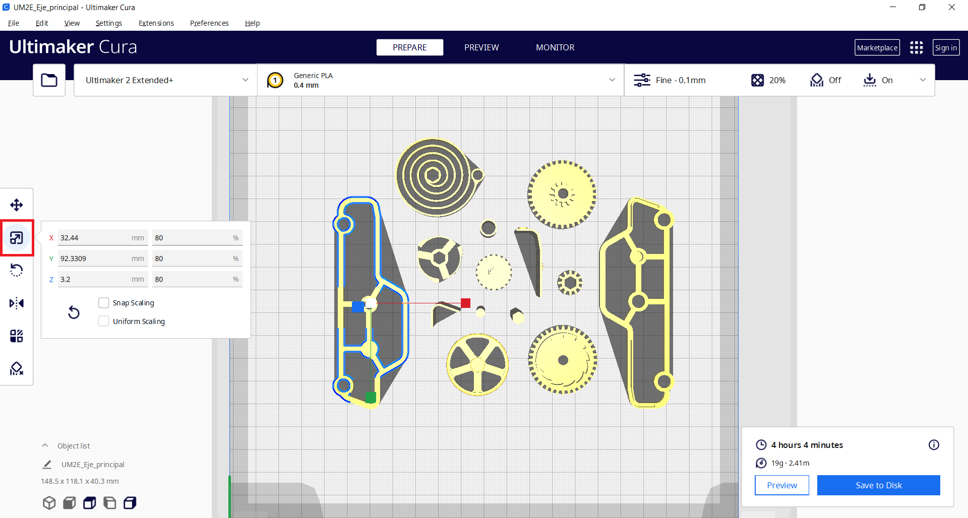Open the Extensions menu
The image size is (968, 518).
coord(156,23)
